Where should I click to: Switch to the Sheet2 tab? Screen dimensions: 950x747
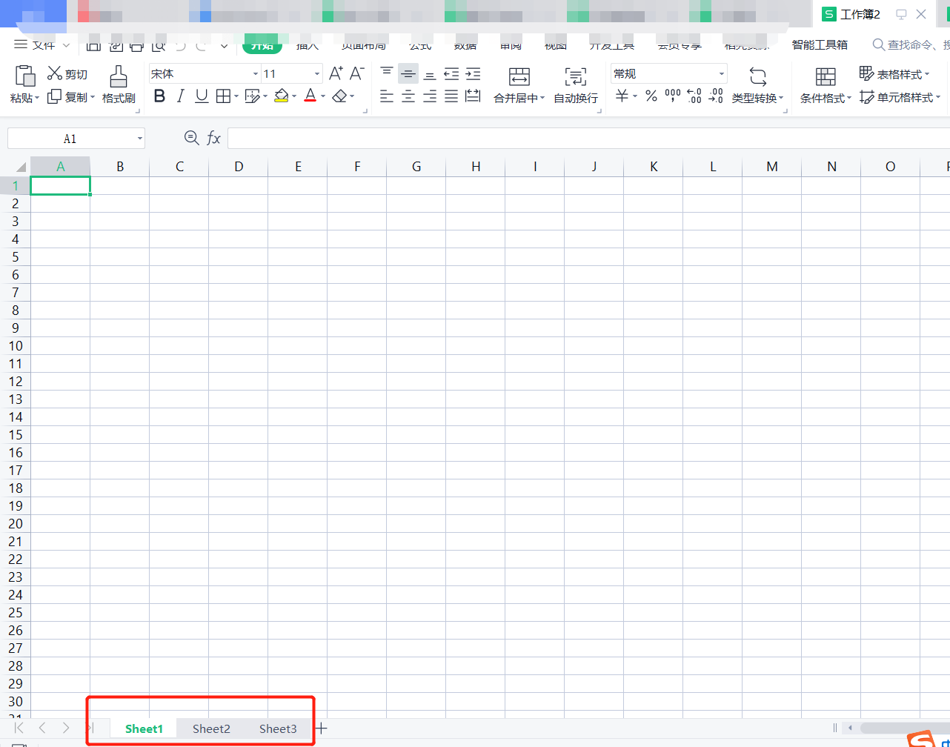coord(211,728)
